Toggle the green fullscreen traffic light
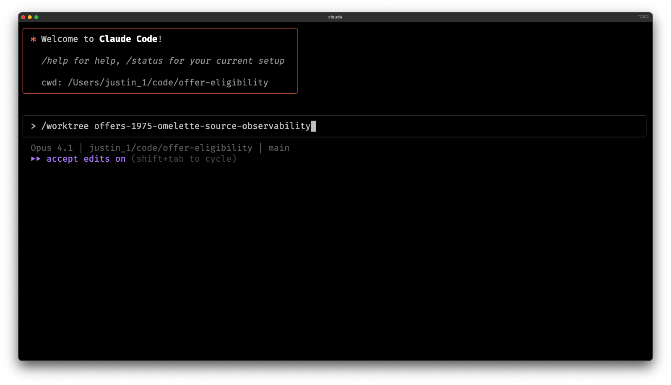Viewport: 671px width, 385px height. click(x=36, y=17)
